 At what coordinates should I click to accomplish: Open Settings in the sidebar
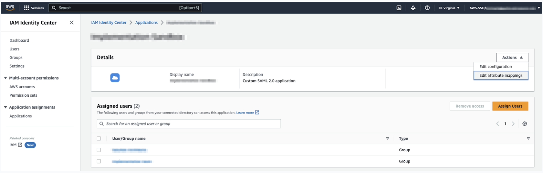(17, 66)
